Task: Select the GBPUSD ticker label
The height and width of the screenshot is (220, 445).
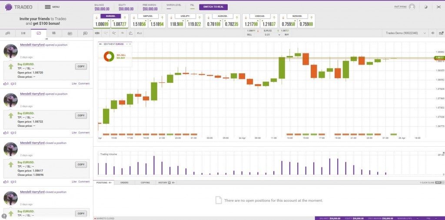Action: point(148,16)
